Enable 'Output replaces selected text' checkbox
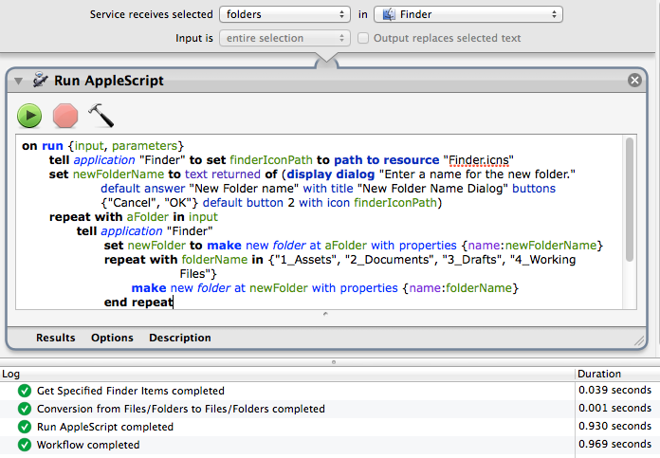The height and width of the screenshot is (458, 660). 363,38
